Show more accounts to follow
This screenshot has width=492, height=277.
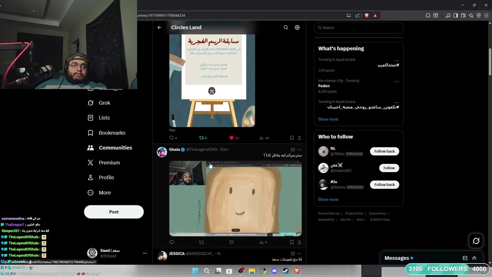328,199
